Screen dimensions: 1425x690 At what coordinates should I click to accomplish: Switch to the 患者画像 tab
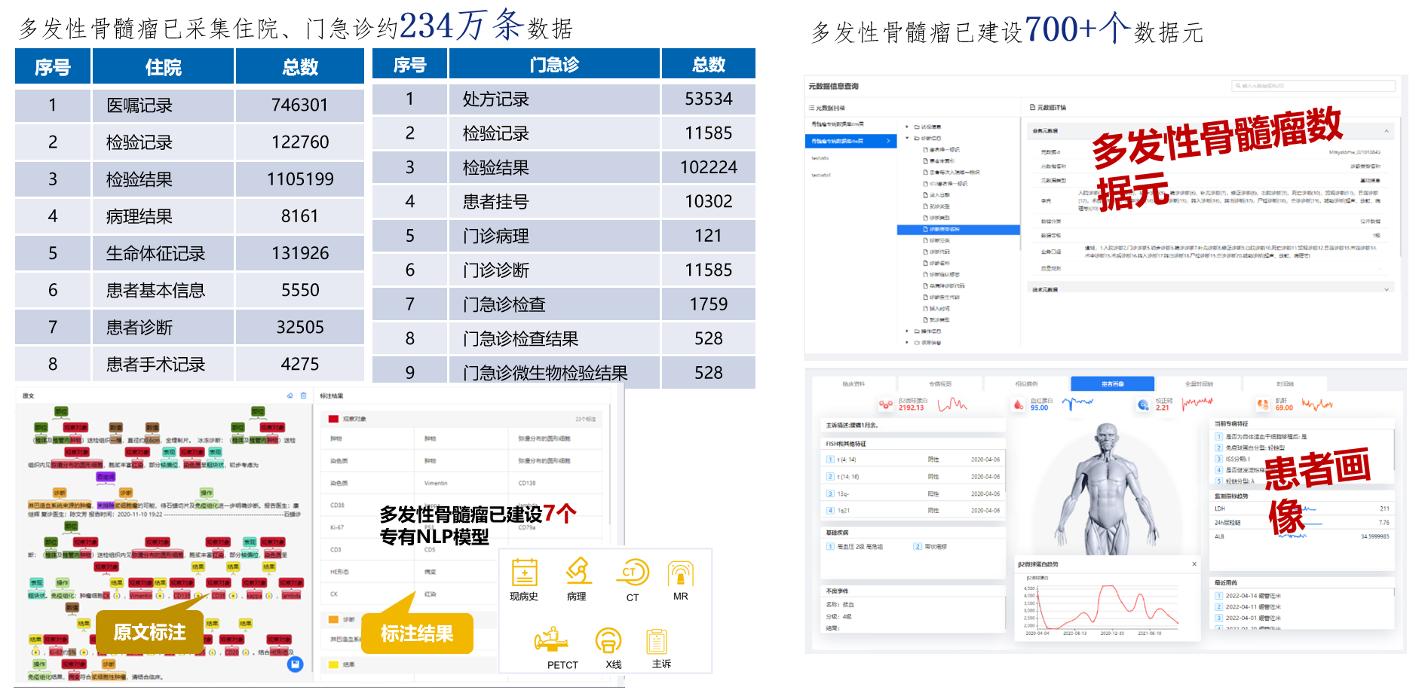point(1112,384)
